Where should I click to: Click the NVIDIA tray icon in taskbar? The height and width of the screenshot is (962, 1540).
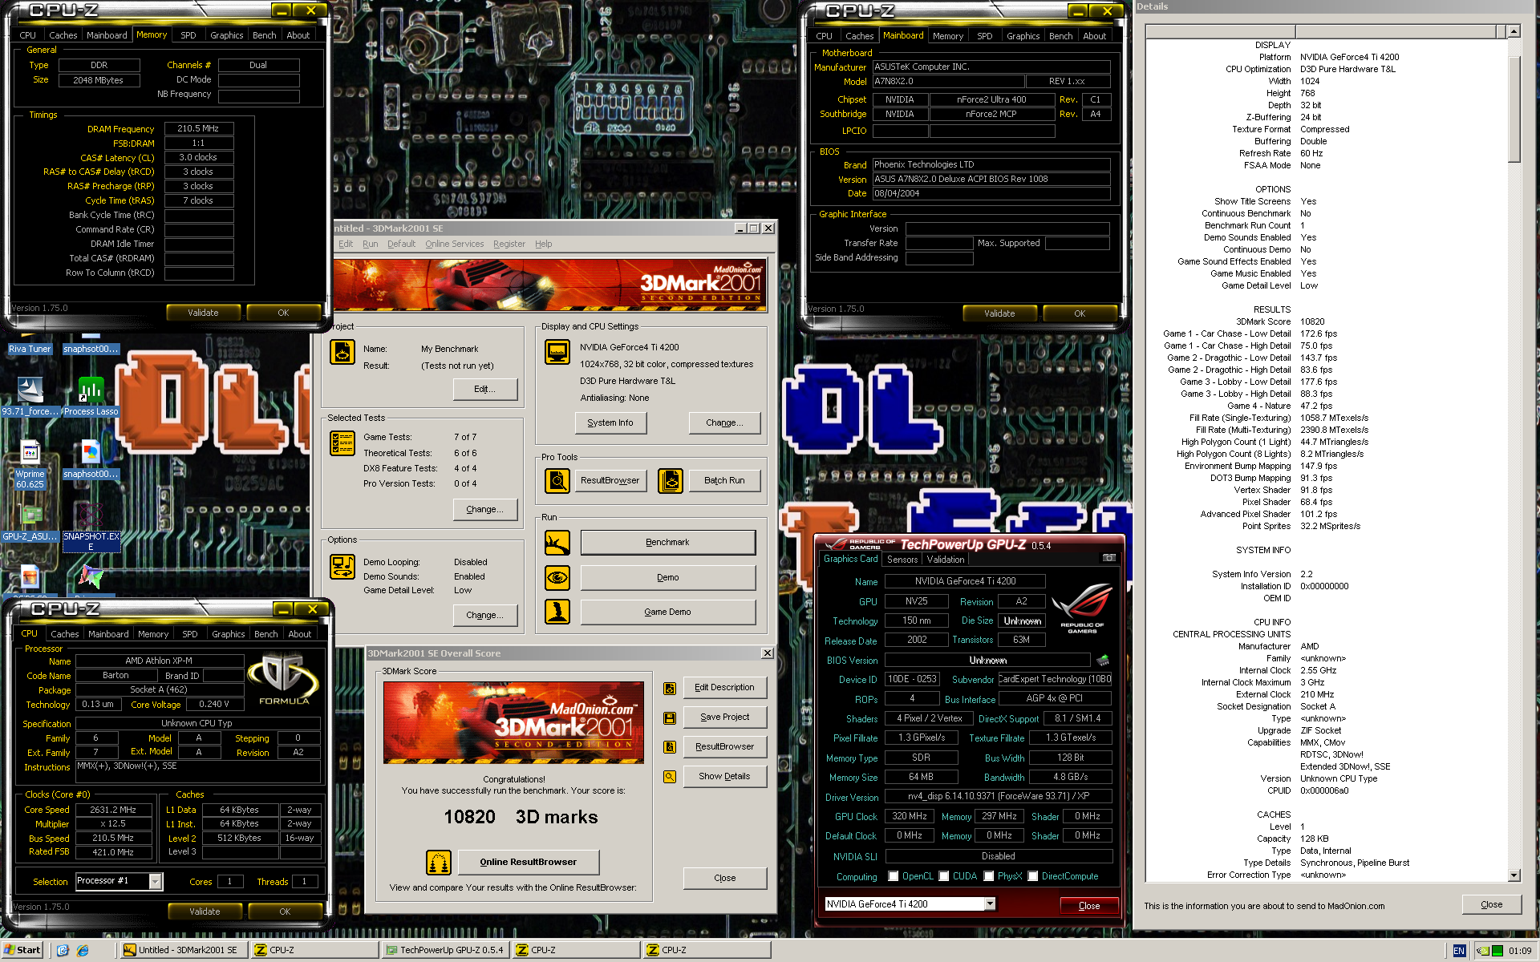point(1483,951)
